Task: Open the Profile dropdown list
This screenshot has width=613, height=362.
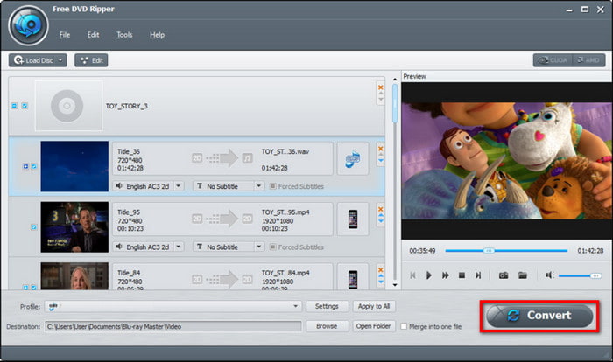Action: point(297,306)
